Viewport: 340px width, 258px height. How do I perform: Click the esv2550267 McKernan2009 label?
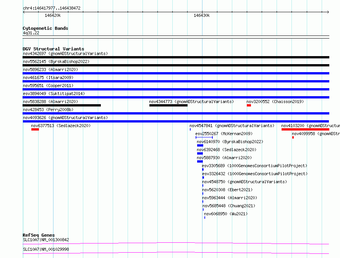click(224, 134)
